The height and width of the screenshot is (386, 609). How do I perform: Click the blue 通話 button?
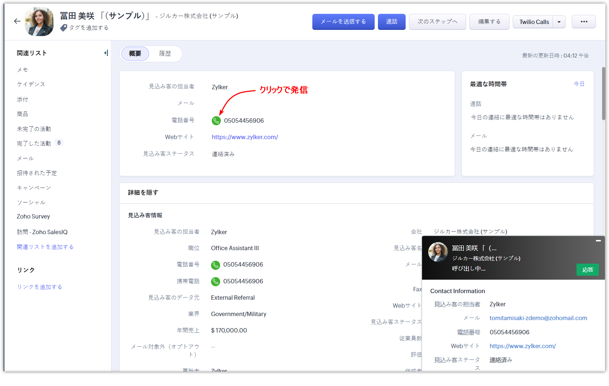click(392, 22)
